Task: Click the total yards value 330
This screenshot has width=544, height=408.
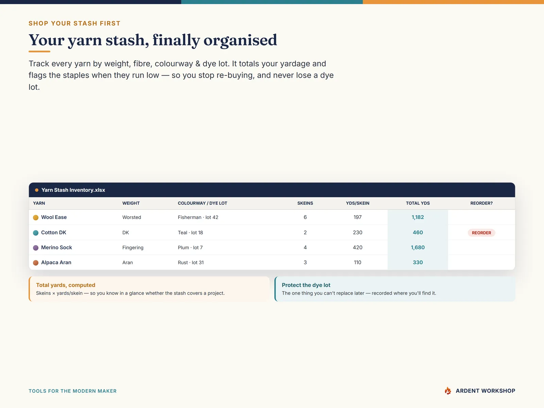Action: pyautogui.click(x=418, y=262)
